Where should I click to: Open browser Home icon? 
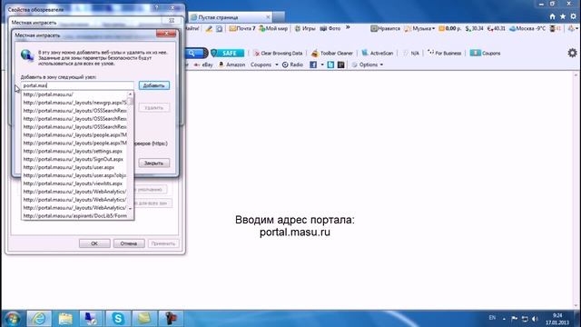(553, 16)
